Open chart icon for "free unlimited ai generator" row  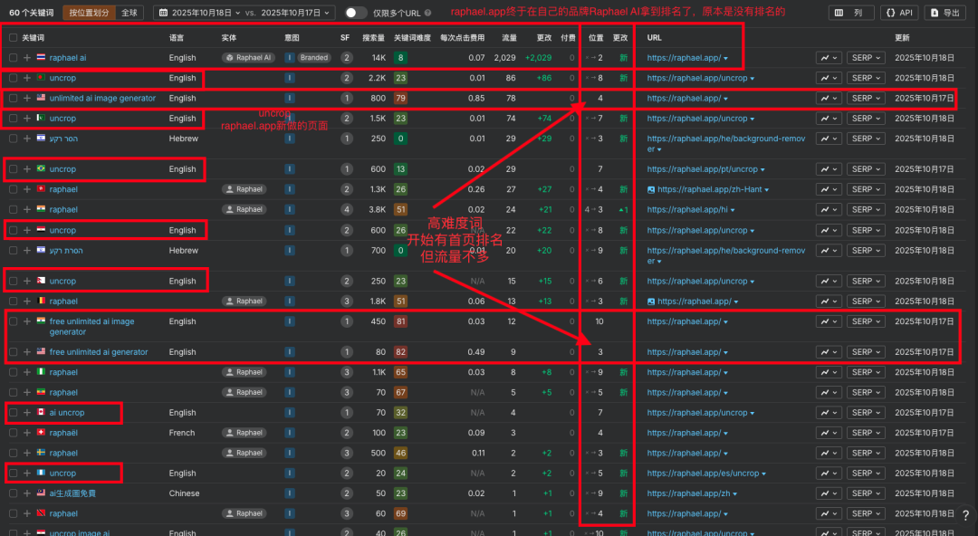pyautogui.click(x=829, y=352)
